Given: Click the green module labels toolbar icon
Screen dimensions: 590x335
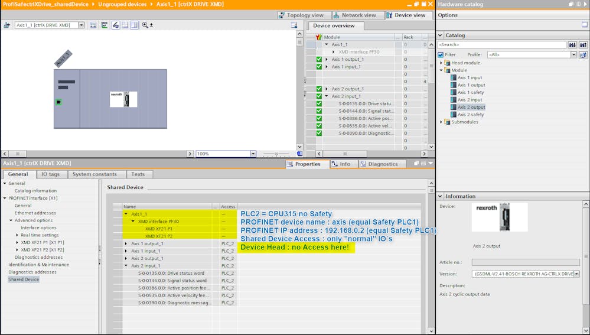Looking at the screenshot, I should click(x=104, y=25).
